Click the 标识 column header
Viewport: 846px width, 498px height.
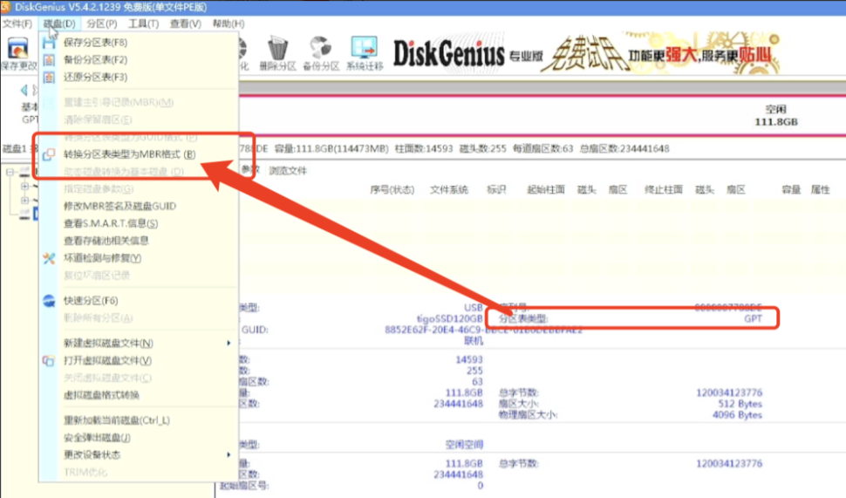pyautogui.click(x=496, y=190)
